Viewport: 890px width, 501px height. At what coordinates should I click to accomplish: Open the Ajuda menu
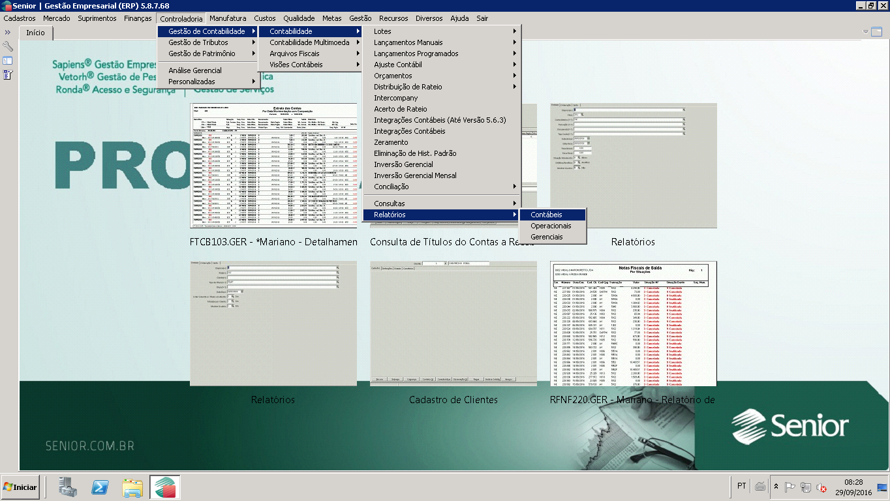pos(459,18)
